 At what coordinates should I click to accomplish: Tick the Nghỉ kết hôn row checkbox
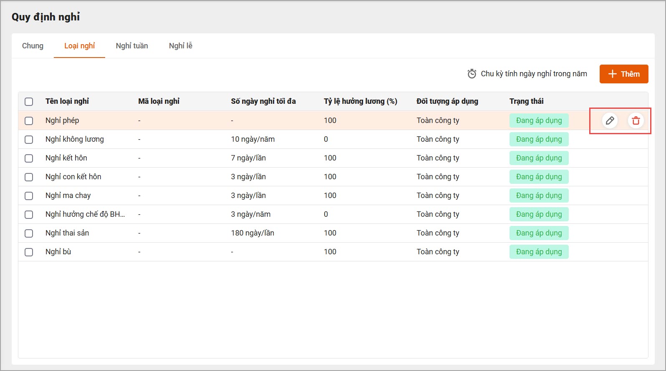tap(29, 158)
